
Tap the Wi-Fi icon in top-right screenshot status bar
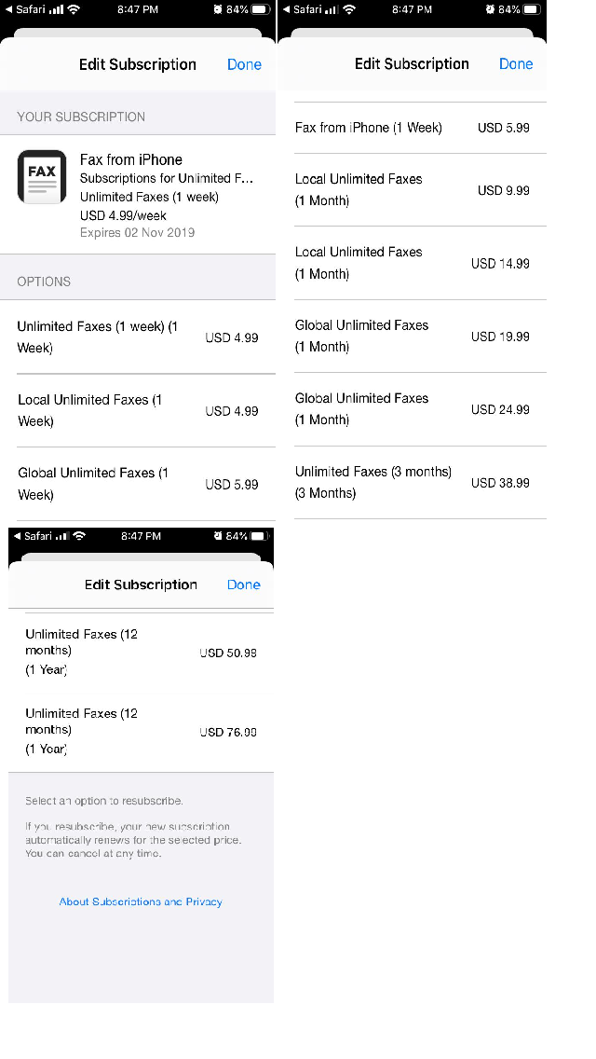point(350,9)
